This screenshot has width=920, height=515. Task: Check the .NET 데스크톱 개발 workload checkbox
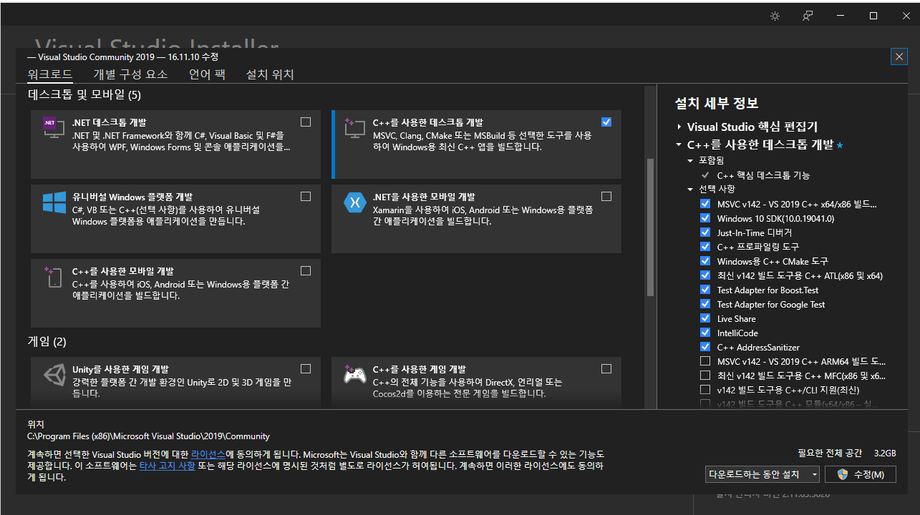click(x=306, y=122)
